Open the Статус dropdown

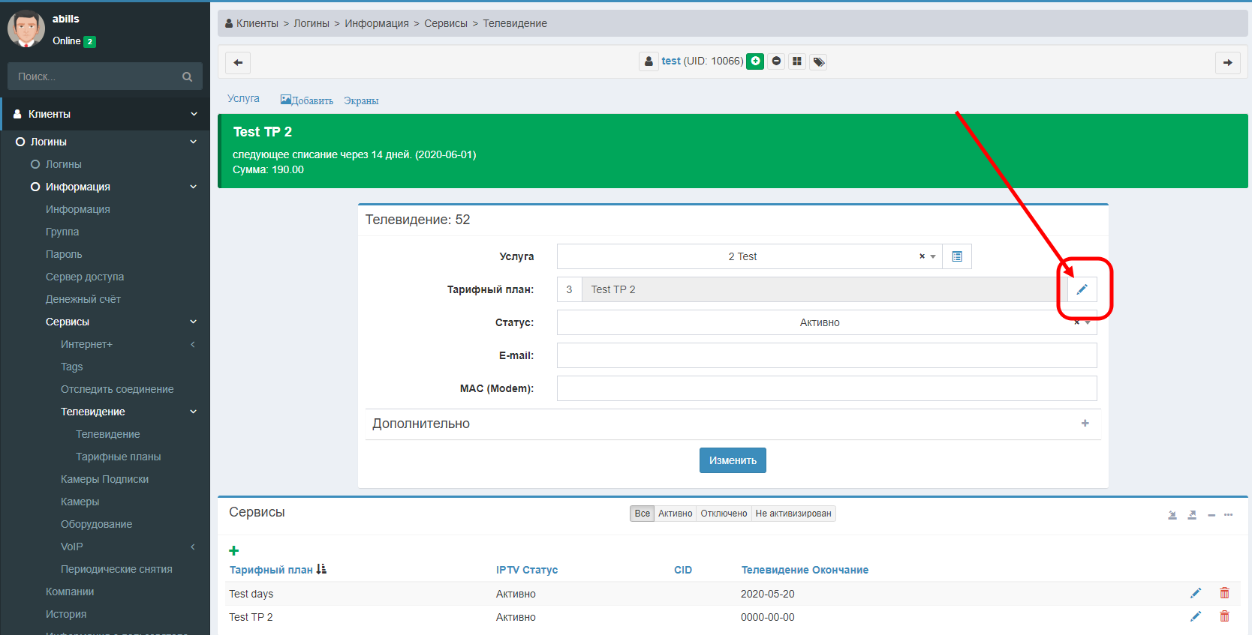pos(819,322)
